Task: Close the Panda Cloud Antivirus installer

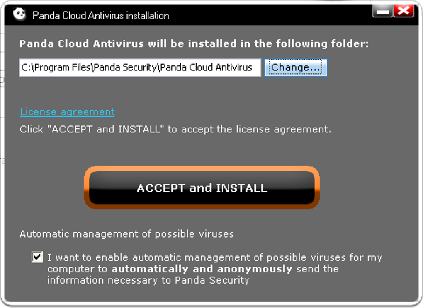Action: 404,11
